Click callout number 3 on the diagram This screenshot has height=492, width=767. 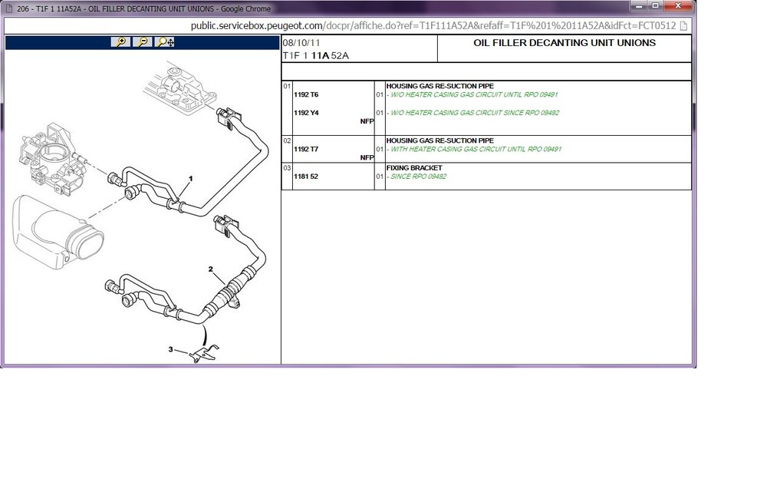coord(171,349)
